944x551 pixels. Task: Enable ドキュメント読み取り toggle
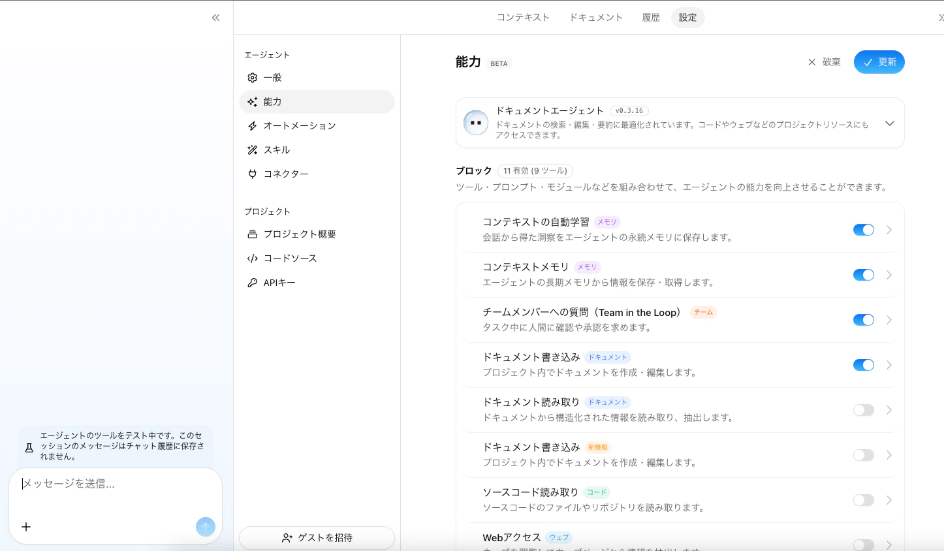[864, 410]
